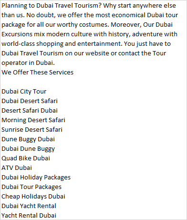Click the 'We Offer These Services' heading
Viewport: 187px width, 220px height.
(38, 73)
